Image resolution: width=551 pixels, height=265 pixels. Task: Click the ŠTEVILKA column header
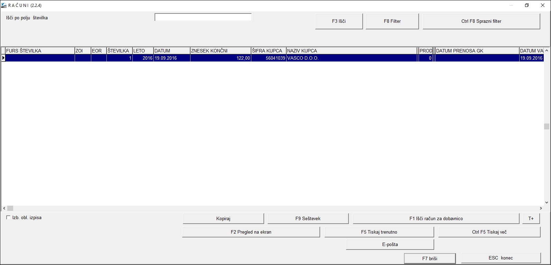(x=119, y=51)
